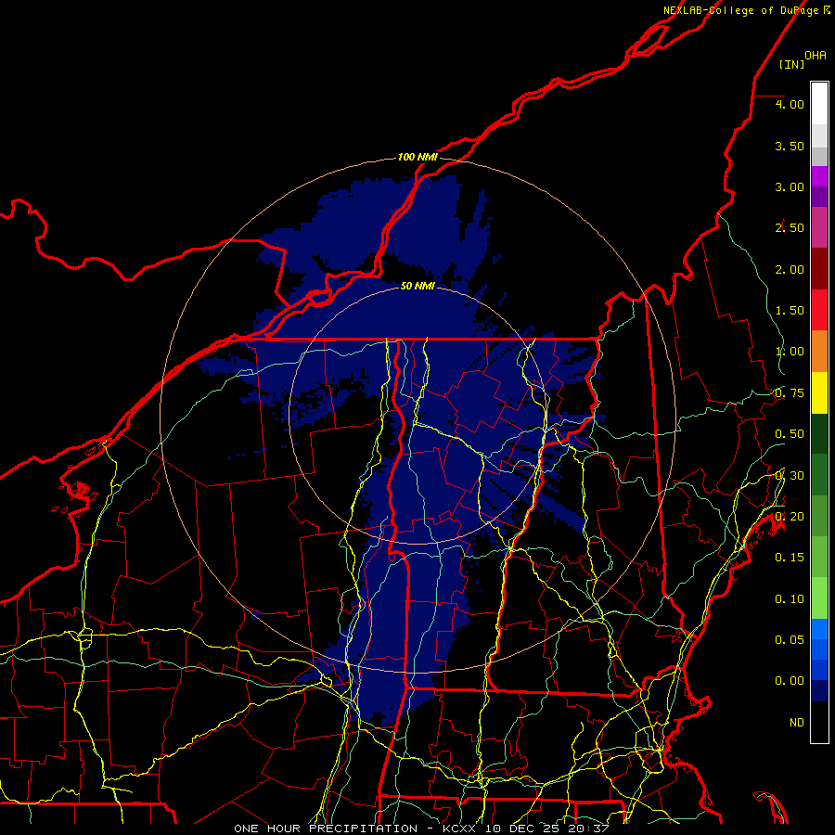Click the "1.00" legend value
835x835 pixels.
[790, 352]
